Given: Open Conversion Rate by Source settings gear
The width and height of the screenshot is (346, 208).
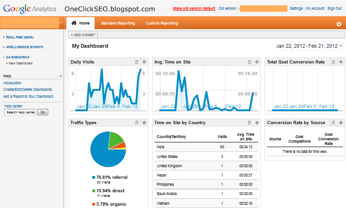Looking at the screenshot, I should click(x=341, y=123).
